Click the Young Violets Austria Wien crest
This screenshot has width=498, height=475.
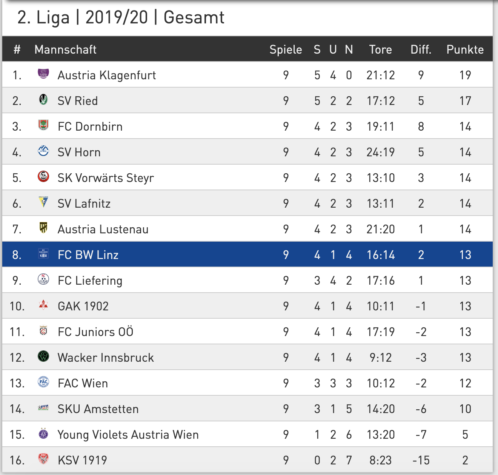click(x=43, y=433)
